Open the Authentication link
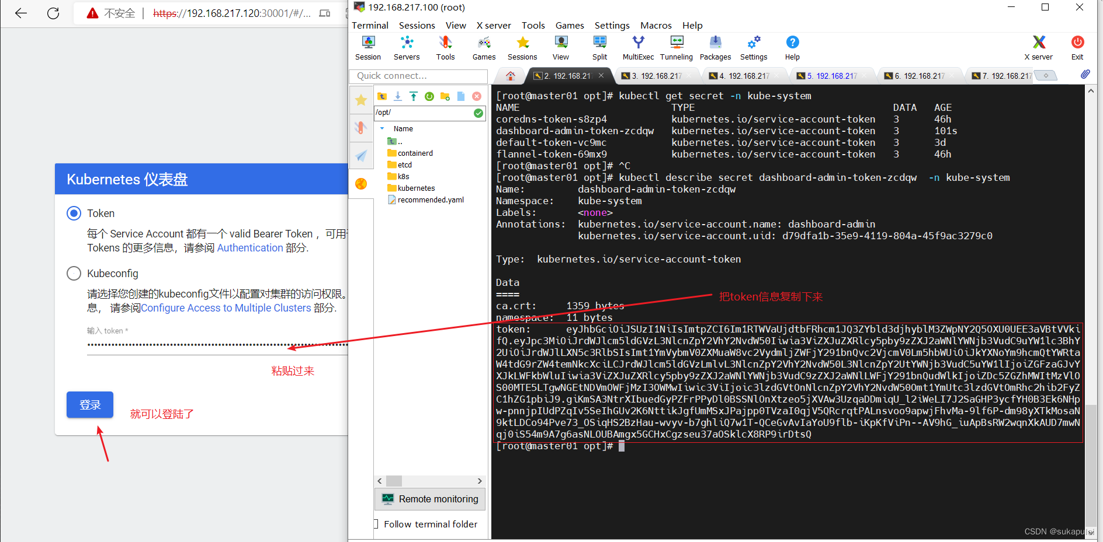This screenshot has height=542, width=1103. (x=250, y=247)
